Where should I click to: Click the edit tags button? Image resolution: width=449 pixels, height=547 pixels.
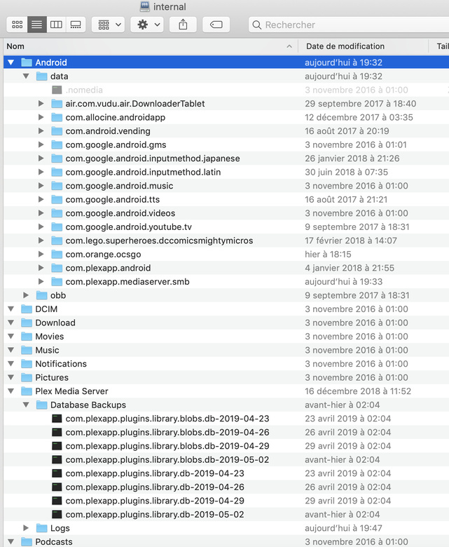(216, 25)
